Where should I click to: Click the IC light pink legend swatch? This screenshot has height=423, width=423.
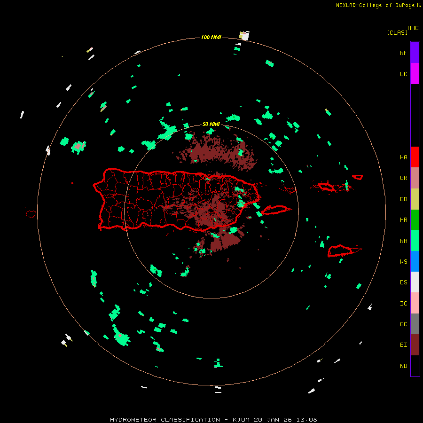(415, 303)
